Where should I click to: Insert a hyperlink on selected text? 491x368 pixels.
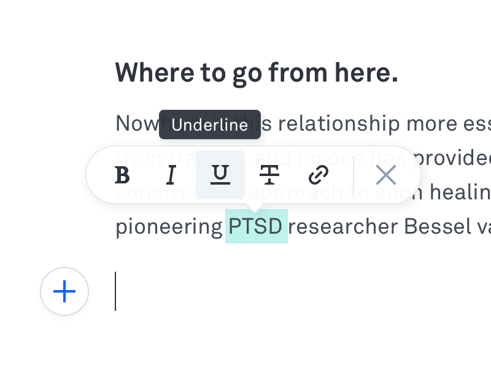click(319, 175)
